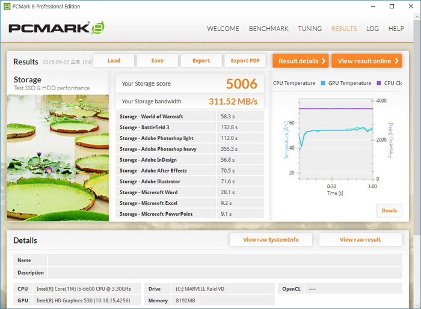Click the Intel HD Graphics 530 GPU value

[83, 301]
